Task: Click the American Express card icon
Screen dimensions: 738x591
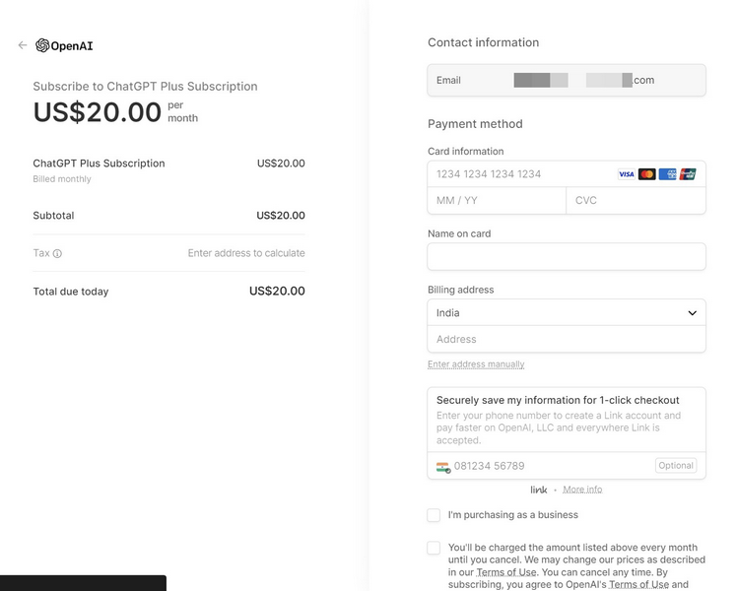Action: click(x=667, y=174)
